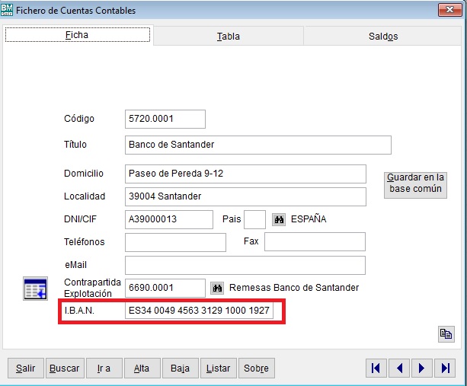
Task: Focus the eMail input field
Action: (x=245, y=265)
